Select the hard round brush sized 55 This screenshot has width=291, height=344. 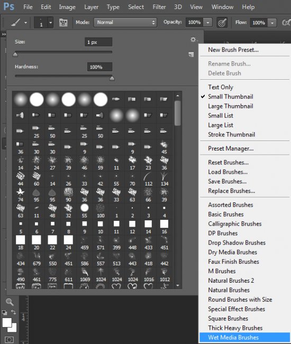(85, 211)
